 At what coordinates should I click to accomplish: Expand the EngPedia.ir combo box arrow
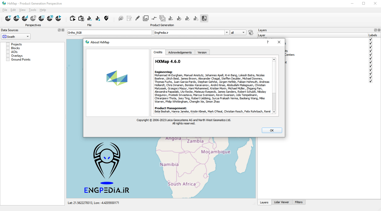coord(227,32)
